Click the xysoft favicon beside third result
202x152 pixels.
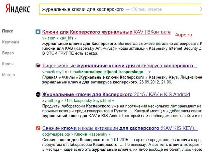(38, 95)
